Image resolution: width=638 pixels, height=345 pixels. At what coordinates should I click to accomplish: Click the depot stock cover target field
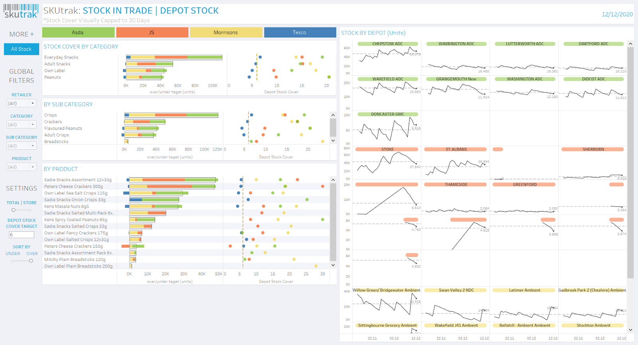click(x=22, y=235)
